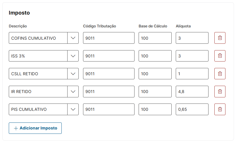Screen dimensions: 236x142
Task: Open the COFINS CUMULATIVO description dropdown
Action: click(x=73, y=38)
